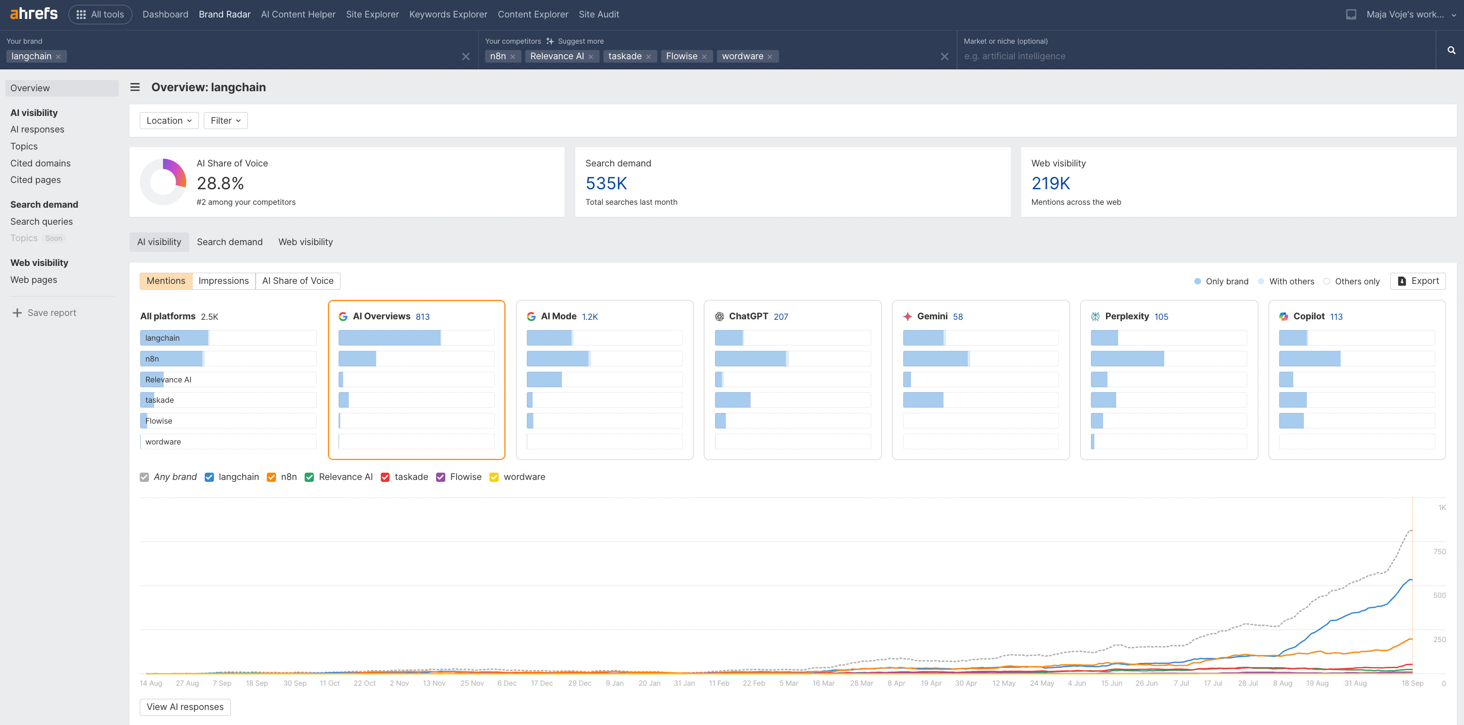The height and width of the screenshot is (725, 1464).
Task: Open Site Explorer from top menu
Action: point(372,14)
